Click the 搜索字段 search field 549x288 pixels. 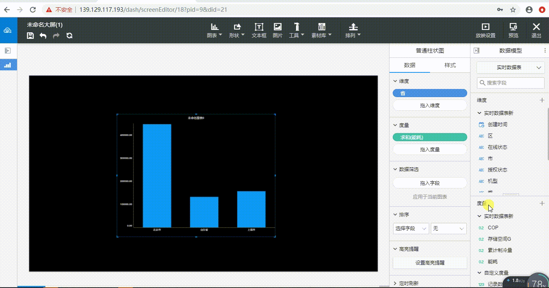click(511, 83)
